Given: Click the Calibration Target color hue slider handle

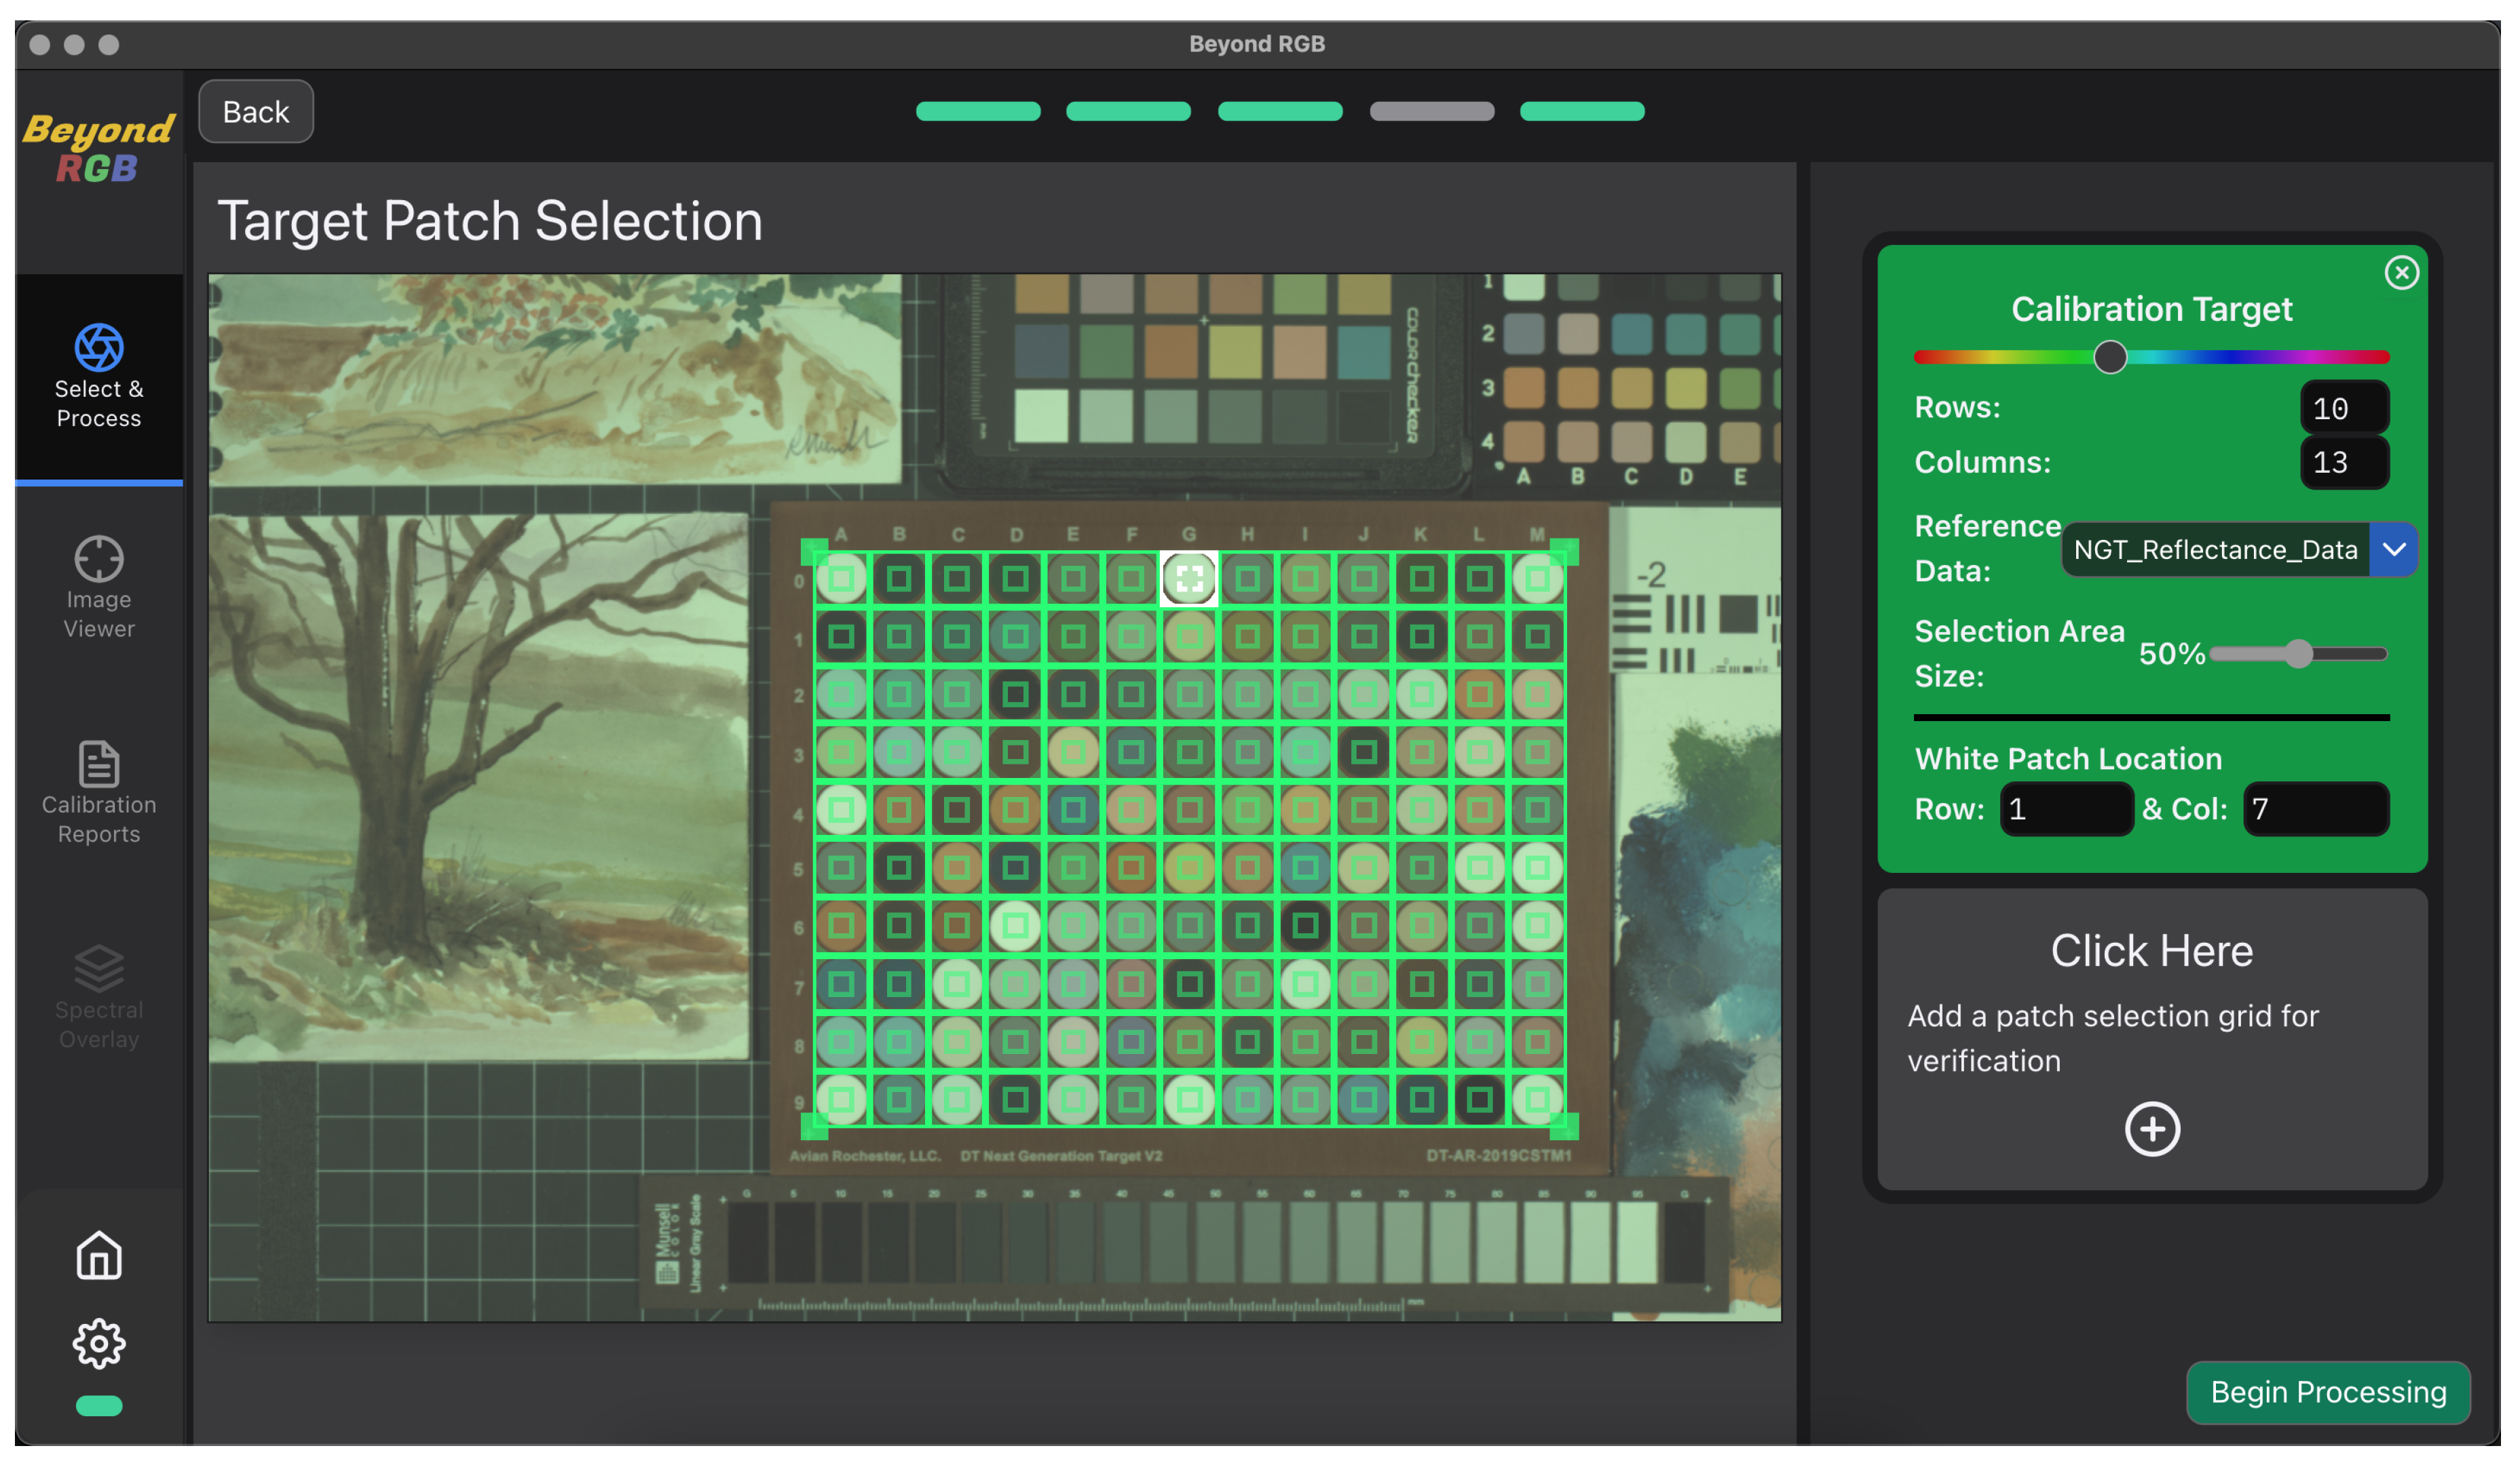Looking at the screenshot, I should point(2110,357).
